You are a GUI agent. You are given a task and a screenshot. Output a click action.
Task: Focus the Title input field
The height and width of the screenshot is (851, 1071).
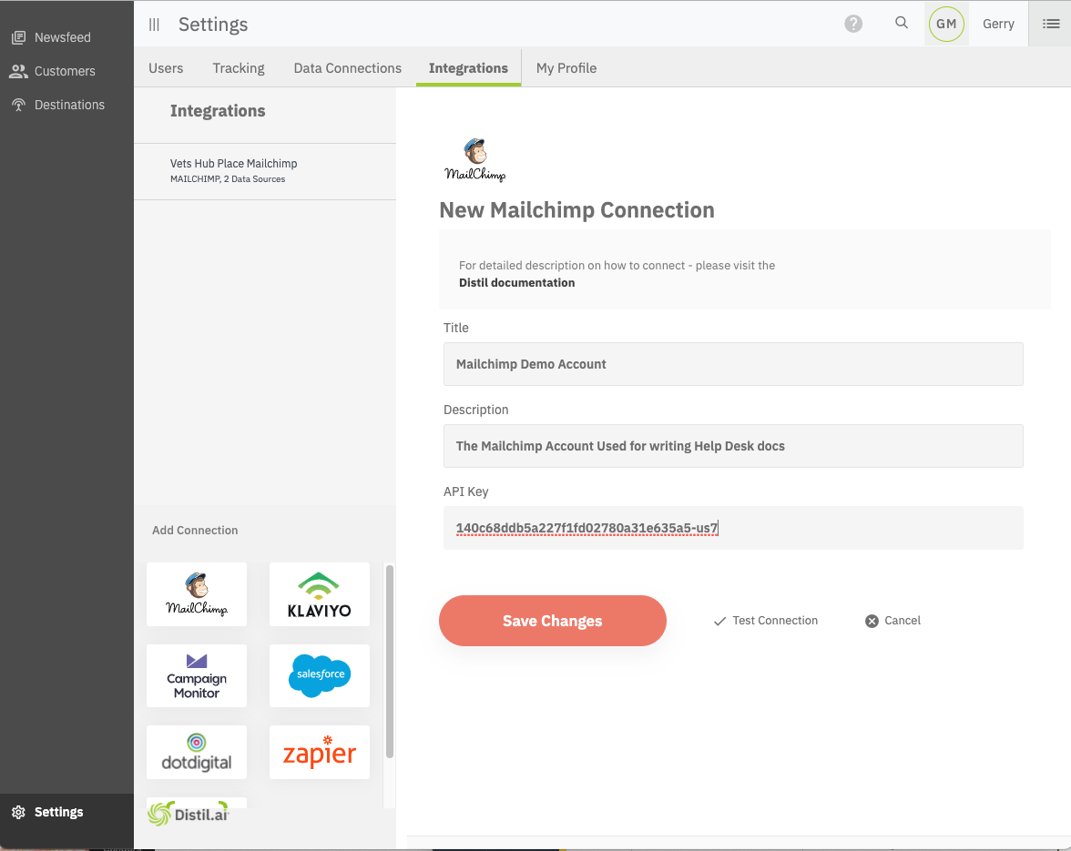tap(733, 364)
